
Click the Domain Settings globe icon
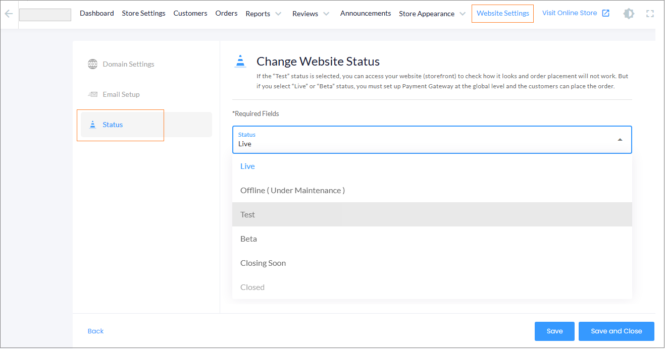[x=92, y=64]
